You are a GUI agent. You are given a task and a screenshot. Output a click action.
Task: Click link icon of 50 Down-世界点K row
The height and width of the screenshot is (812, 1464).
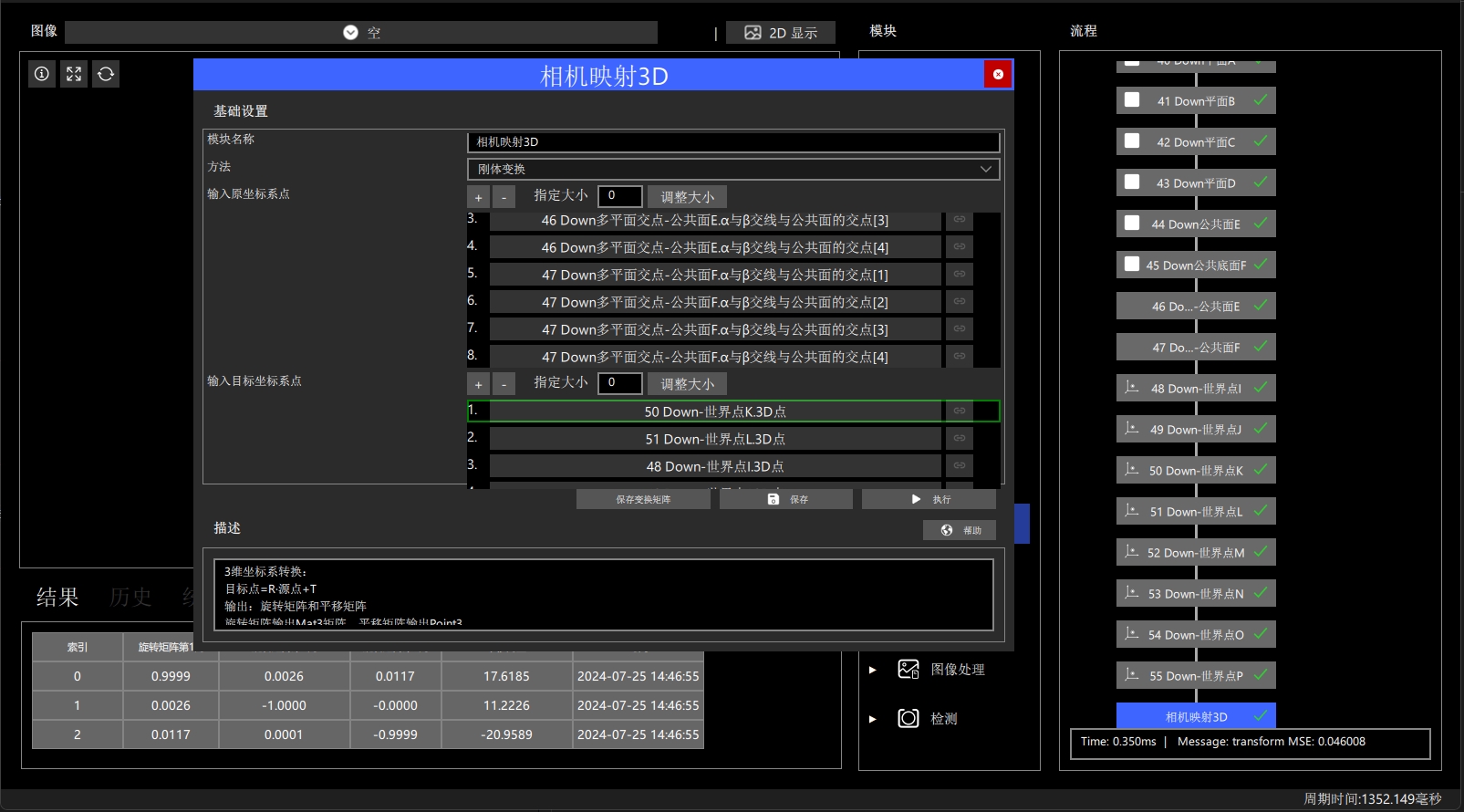(960, 411)
